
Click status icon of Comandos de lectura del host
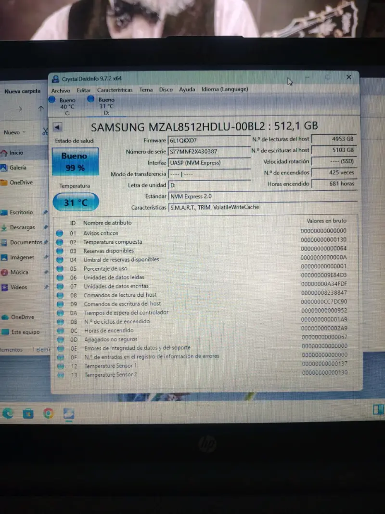[x=60, y=295]
